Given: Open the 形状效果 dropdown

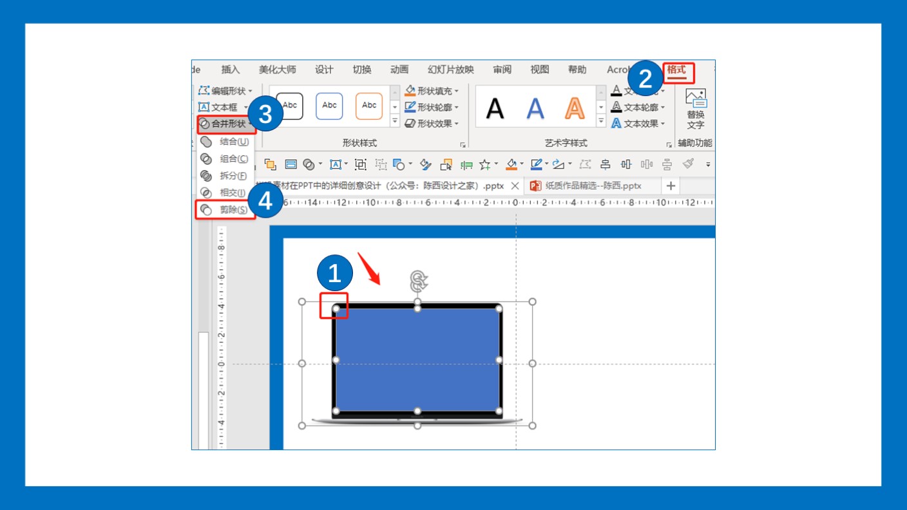Looking at the screenshot, I should pyautogui.click(x=432, y=124).
